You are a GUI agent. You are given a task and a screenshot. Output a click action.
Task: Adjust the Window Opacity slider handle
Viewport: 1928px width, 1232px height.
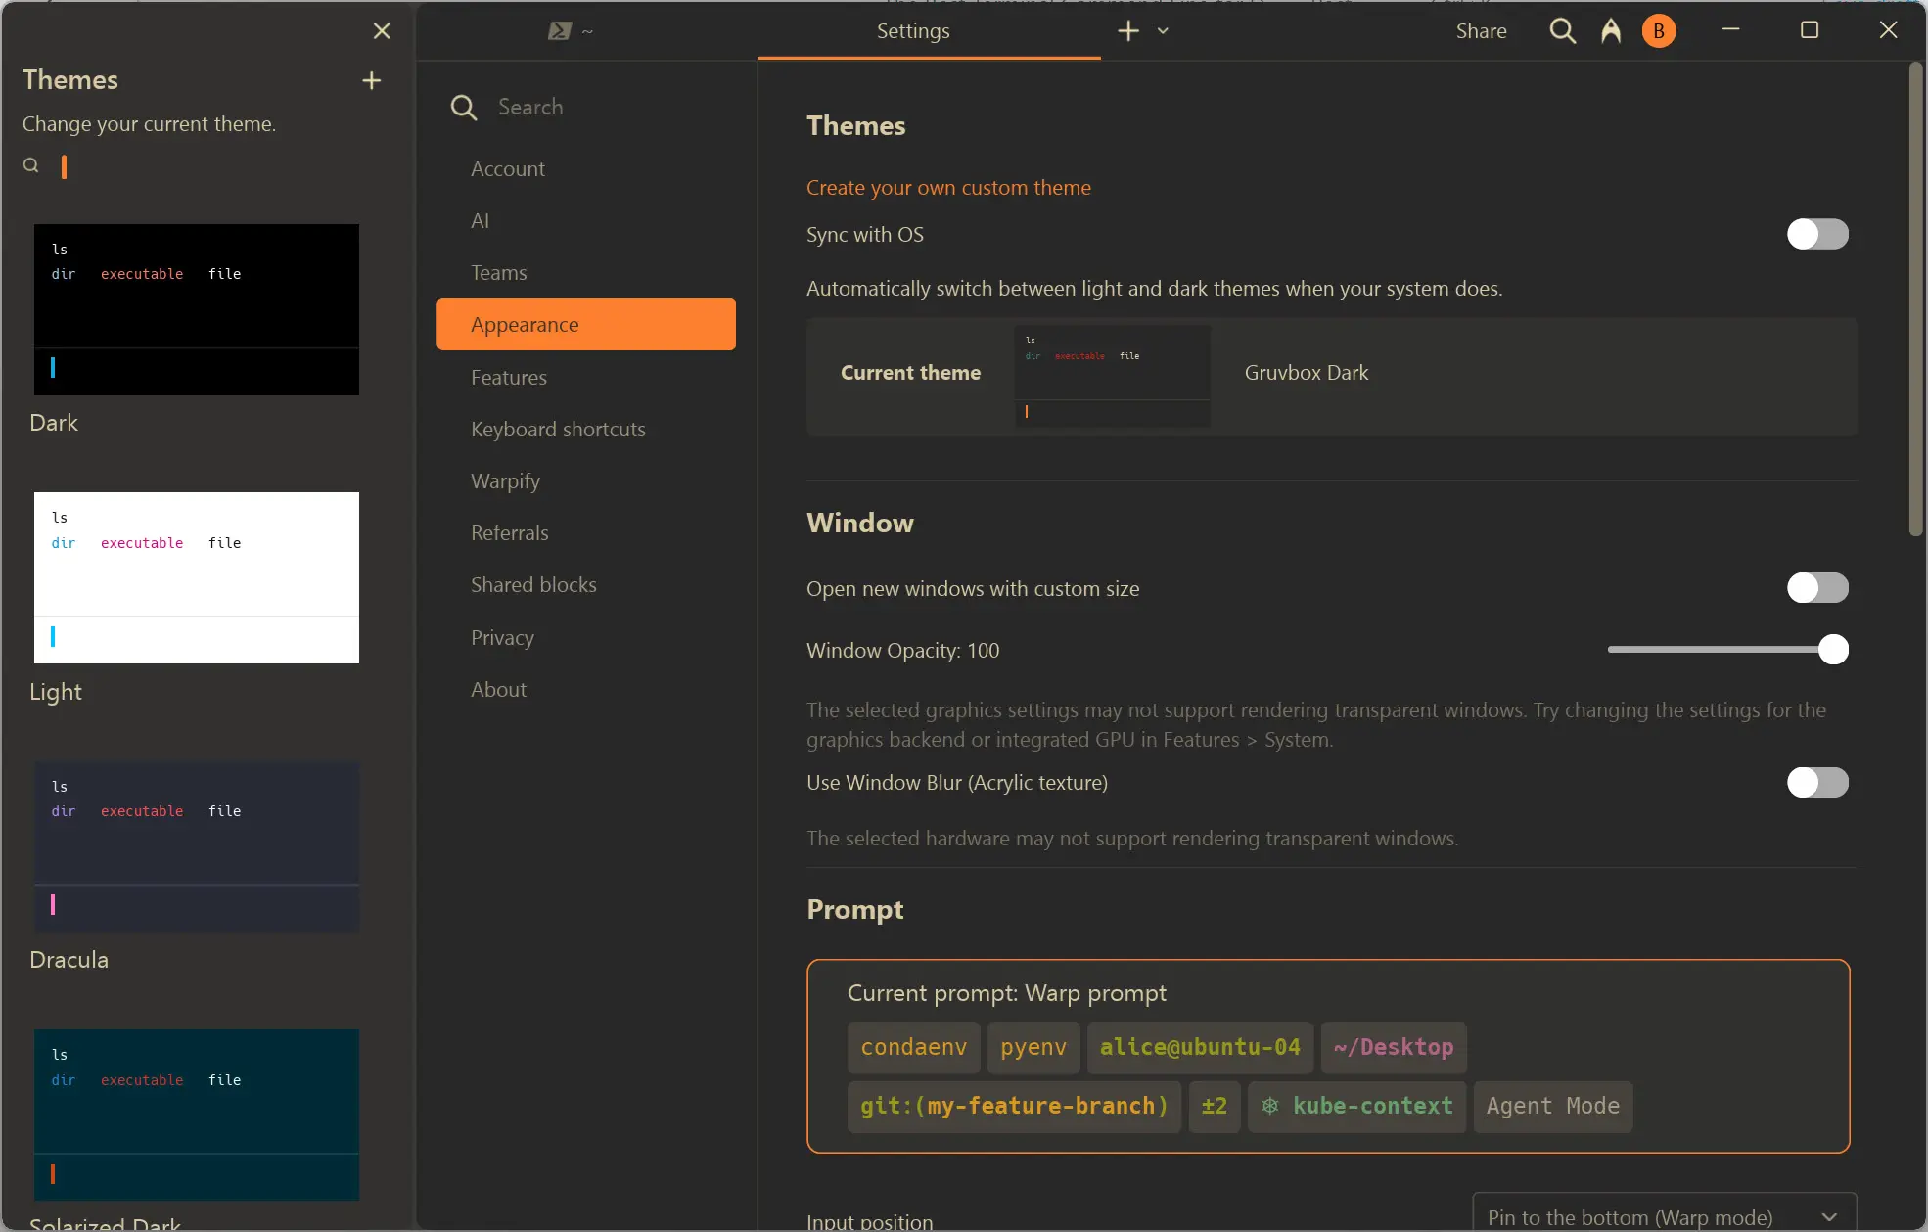(x=1832, y=650)
